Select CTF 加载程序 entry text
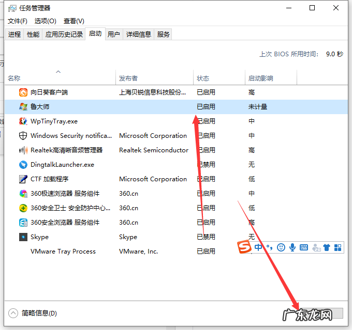 [49, 179]
